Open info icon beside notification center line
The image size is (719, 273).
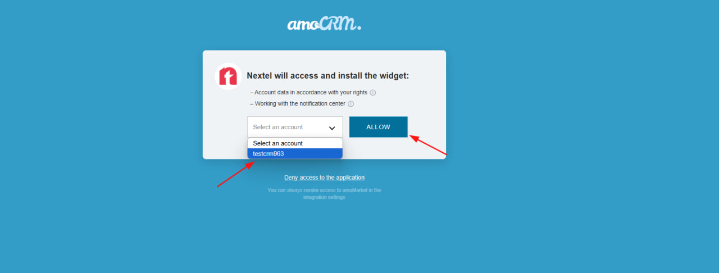pyautogui.click(x=351, y=104)
